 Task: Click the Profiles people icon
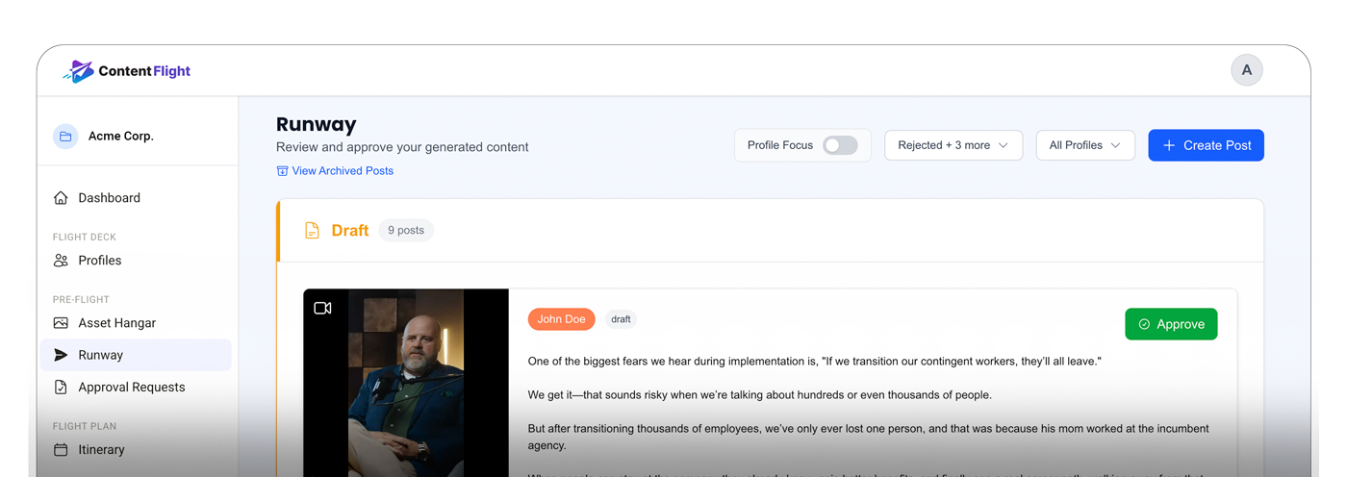click(61, 261)
